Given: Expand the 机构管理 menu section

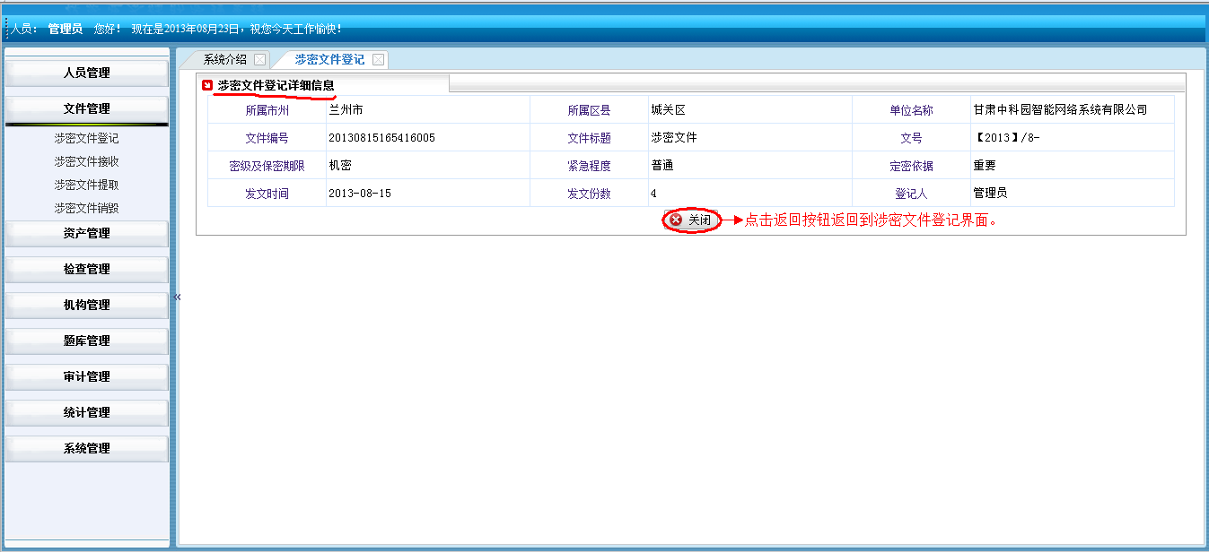Looking at the screenshot, I should coord(87,306).
